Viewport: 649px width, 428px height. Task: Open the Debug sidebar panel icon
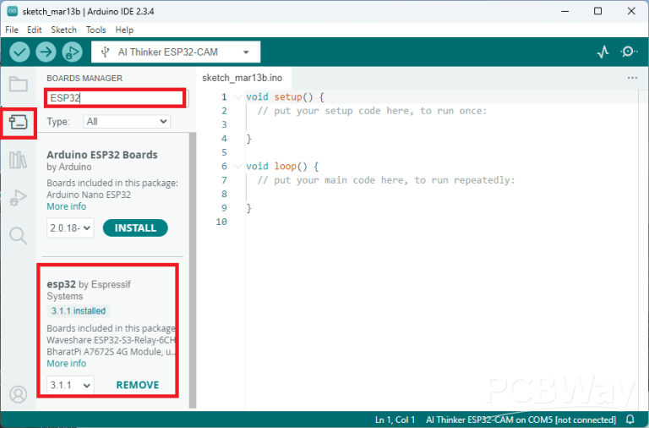[x=19, y=197]
